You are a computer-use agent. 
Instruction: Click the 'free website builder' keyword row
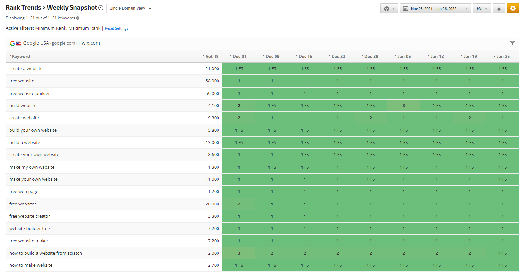[30, 93]
